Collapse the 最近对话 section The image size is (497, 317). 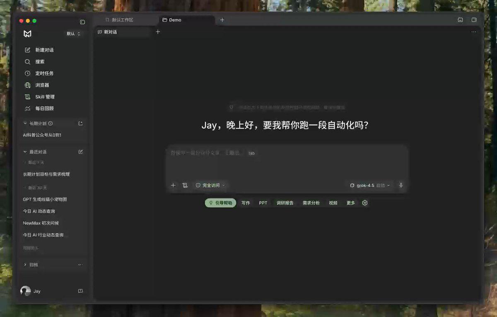(25, 152)
